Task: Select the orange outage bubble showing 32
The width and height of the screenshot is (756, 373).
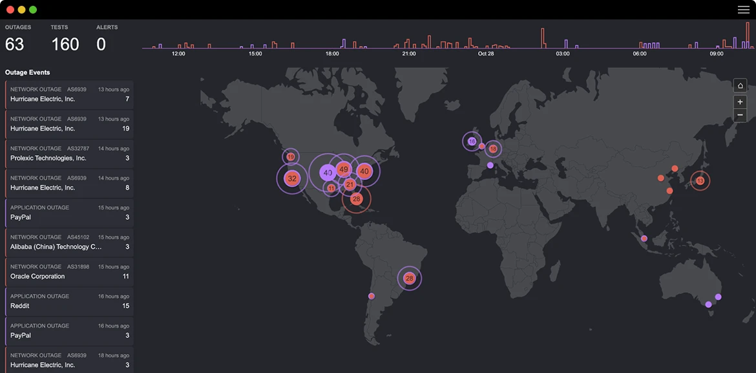Action: pos(292,178)
